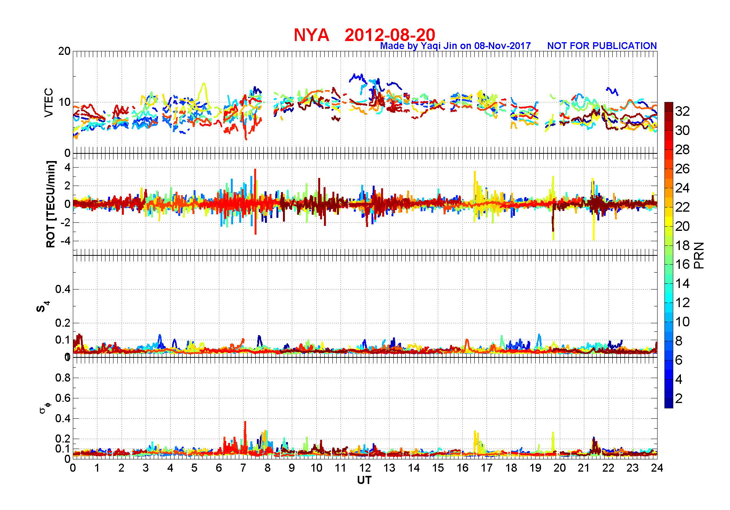Select the VTEC y-axis label

point(49,102)
